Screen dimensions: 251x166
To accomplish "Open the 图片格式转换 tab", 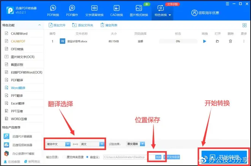I will pyautogui.click(x=139, y=11).
